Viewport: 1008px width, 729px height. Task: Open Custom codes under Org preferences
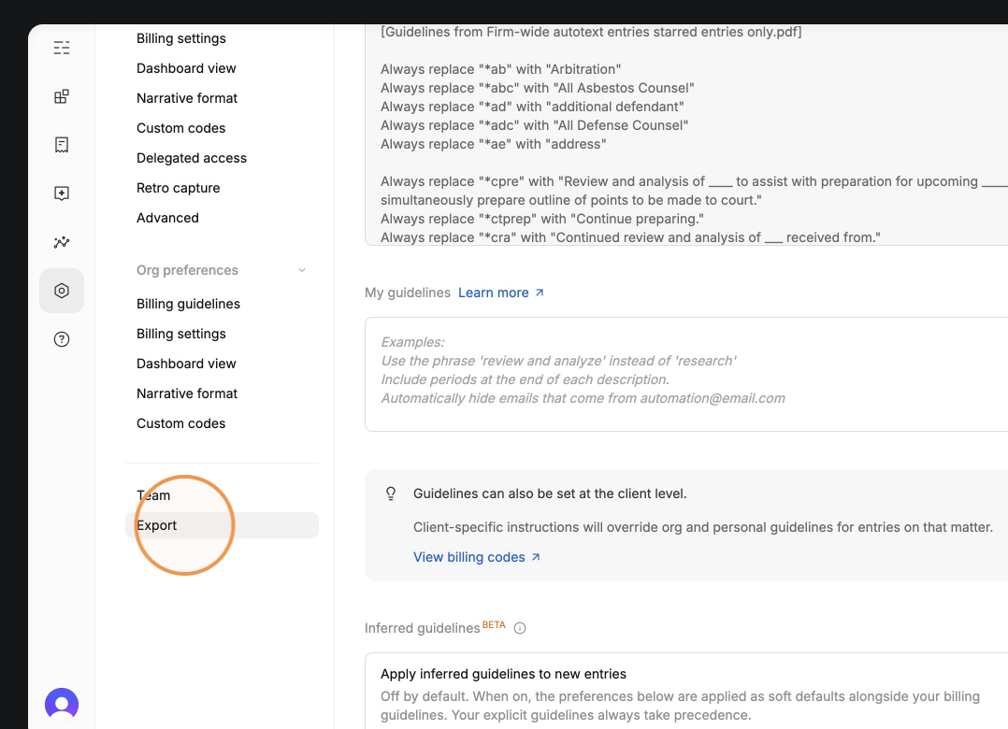point(181,424)
